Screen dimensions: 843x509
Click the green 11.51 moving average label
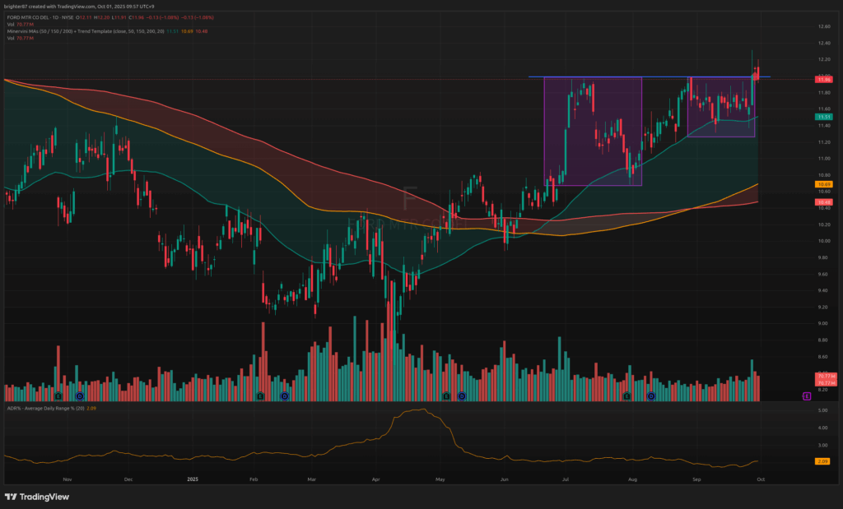coord(823,118)
